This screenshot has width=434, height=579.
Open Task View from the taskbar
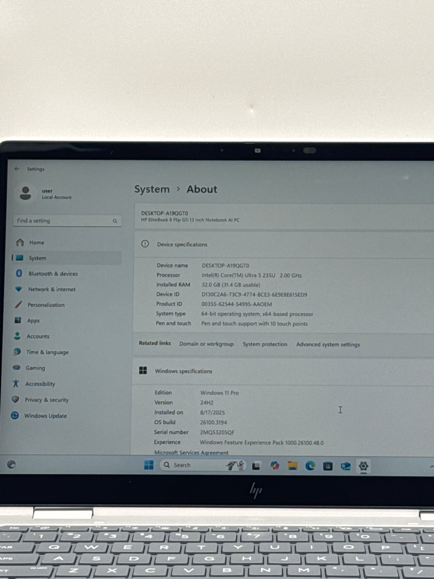click(256, 466)
